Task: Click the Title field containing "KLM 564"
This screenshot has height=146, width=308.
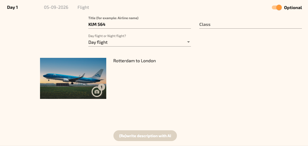Action: click(x=139, y=25)
